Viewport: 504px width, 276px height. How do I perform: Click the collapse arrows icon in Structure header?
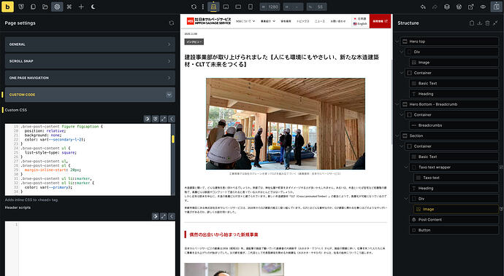[495, 23]
